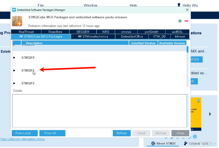Click the package list vertical scrollbar thumb
Screen dimensions: 219x148
[x=187, y=49]
